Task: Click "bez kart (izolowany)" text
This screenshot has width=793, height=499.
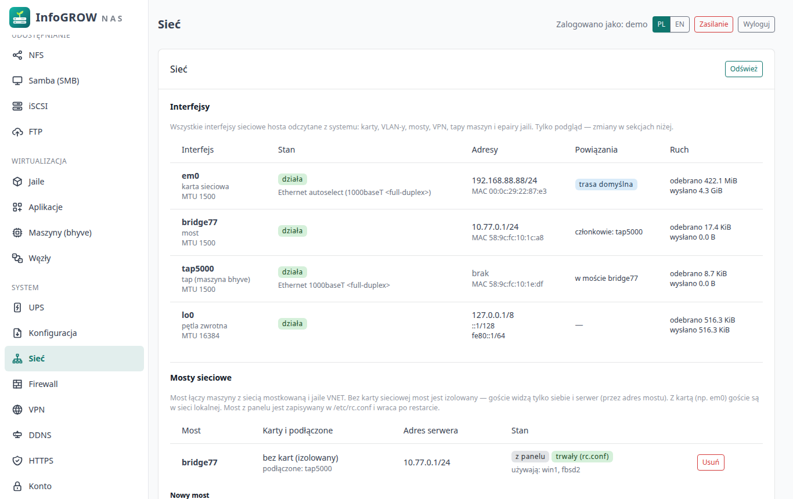Action: pyautogui.click(x=301, y=458)
